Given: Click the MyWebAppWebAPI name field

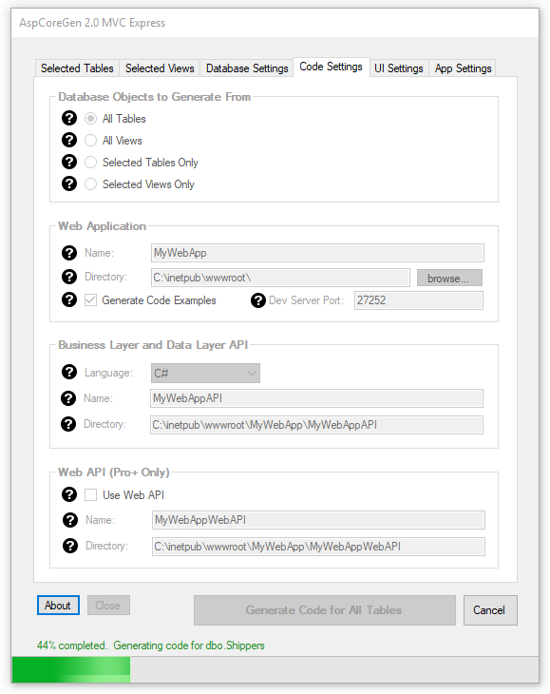Looking at the screenshot, I should click(318, 520).
